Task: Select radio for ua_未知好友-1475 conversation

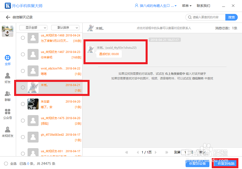Action: click(x=23, y=120)
